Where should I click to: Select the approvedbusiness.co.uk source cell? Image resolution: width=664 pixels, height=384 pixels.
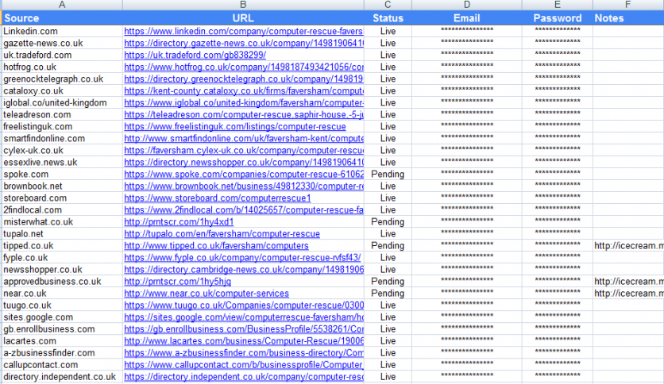[x=62, y=281]
